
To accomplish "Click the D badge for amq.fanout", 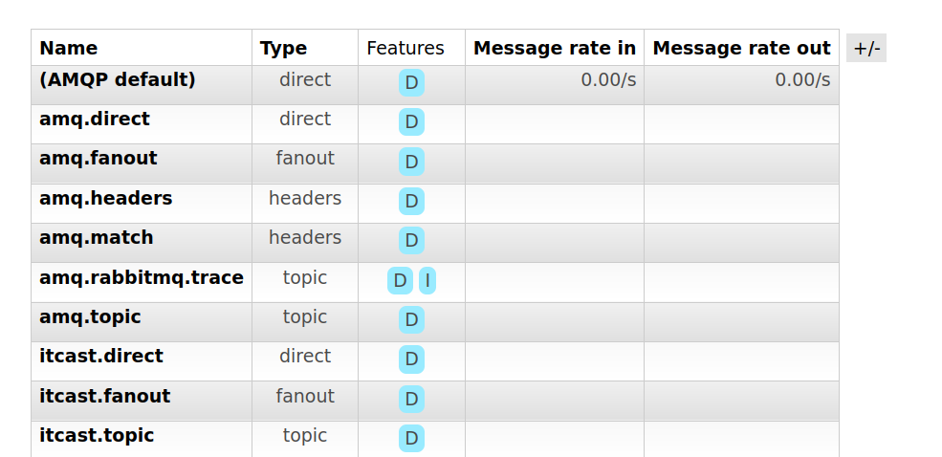I will 411,162.
